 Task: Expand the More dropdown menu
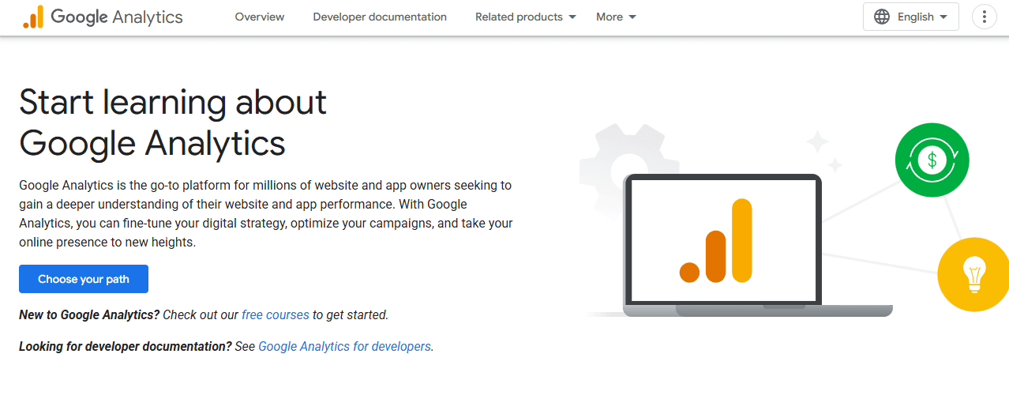click(617, 17)
